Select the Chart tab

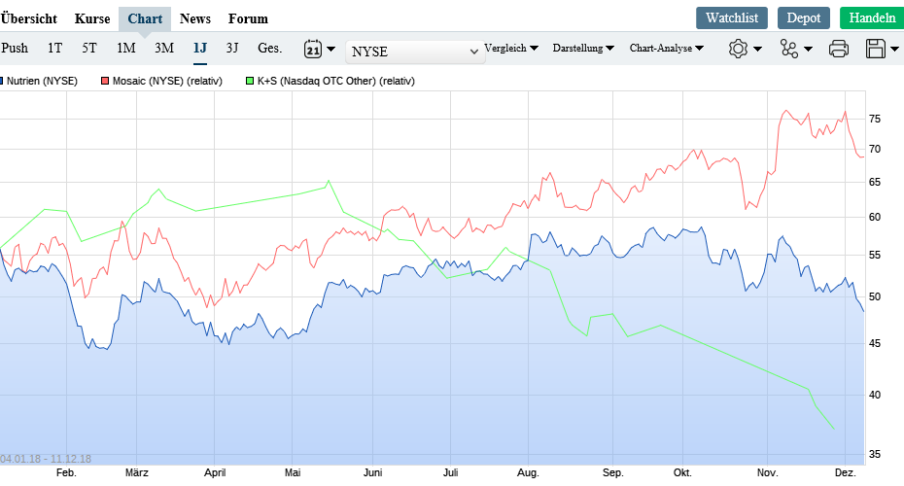[x=145, y=19]
